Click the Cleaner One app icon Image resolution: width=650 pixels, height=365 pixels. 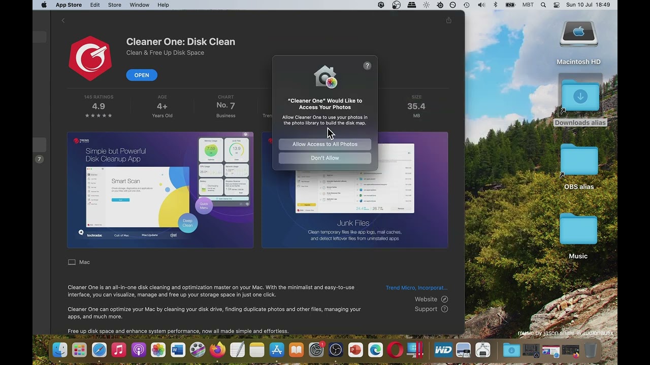(90, 58)
